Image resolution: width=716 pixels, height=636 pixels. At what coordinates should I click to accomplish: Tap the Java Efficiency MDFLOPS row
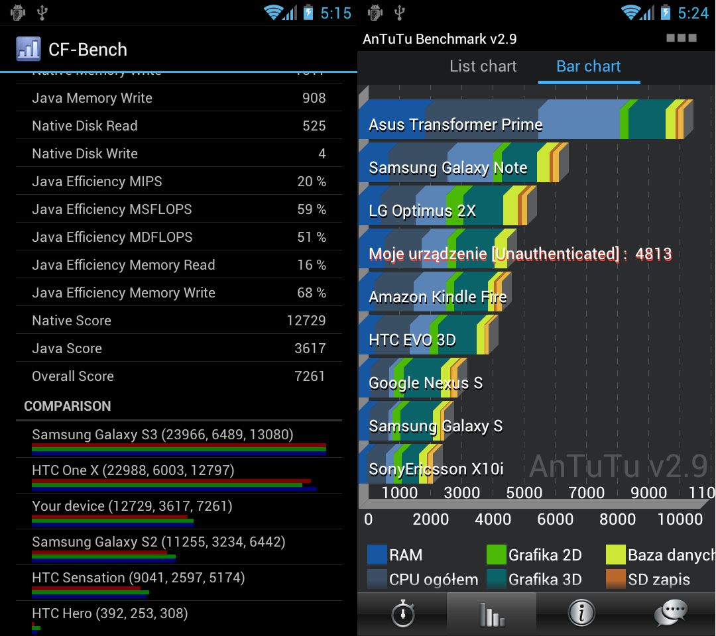(178, 237)
